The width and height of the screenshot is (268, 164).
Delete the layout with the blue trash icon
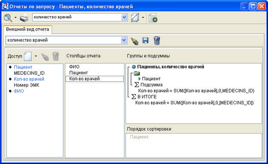157,40
